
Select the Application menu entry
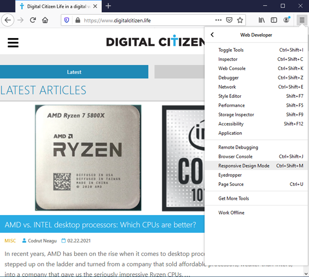pos(256,133)
